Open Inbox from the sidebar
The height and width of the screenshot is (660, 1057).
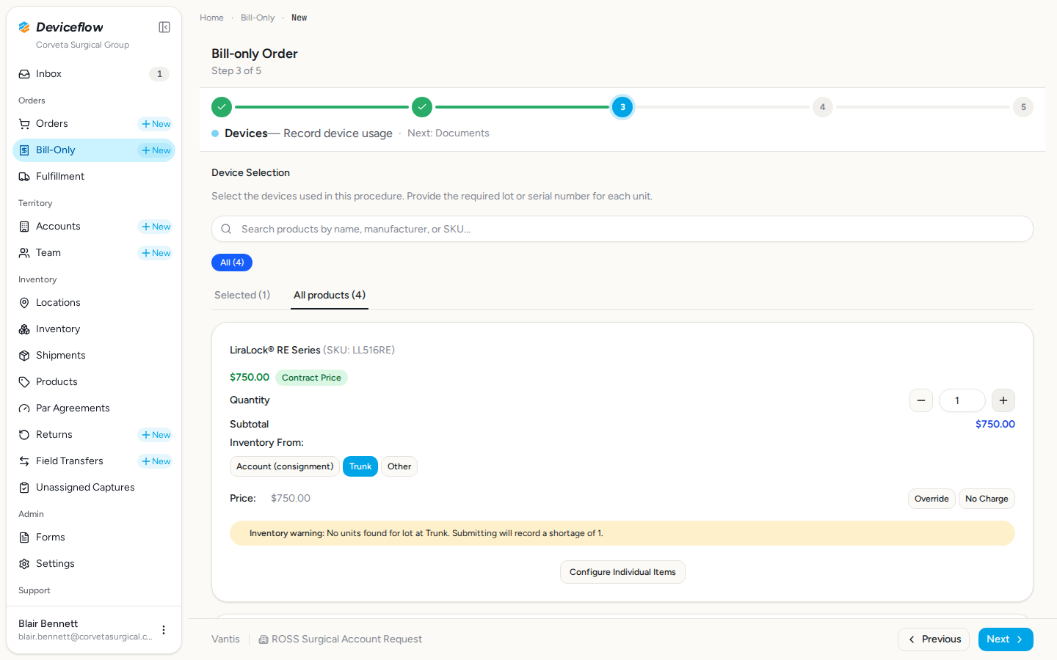pyautogui.click(x=94, y=74)
